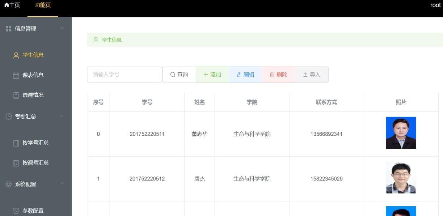Click the 课表信息 calendar icon

click(x=16, y=75)
